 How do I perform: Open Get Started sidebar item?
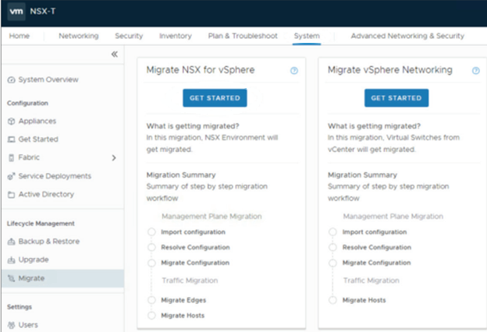click(x=38, y=140)
